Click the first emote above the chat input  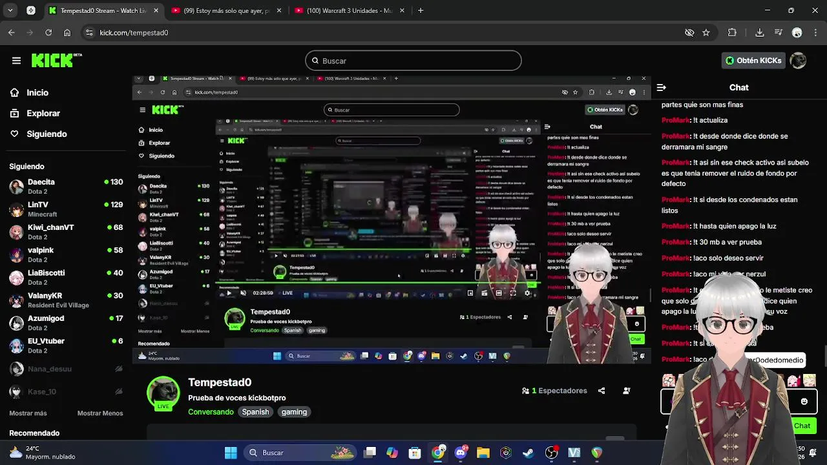(x=668, y=380)
